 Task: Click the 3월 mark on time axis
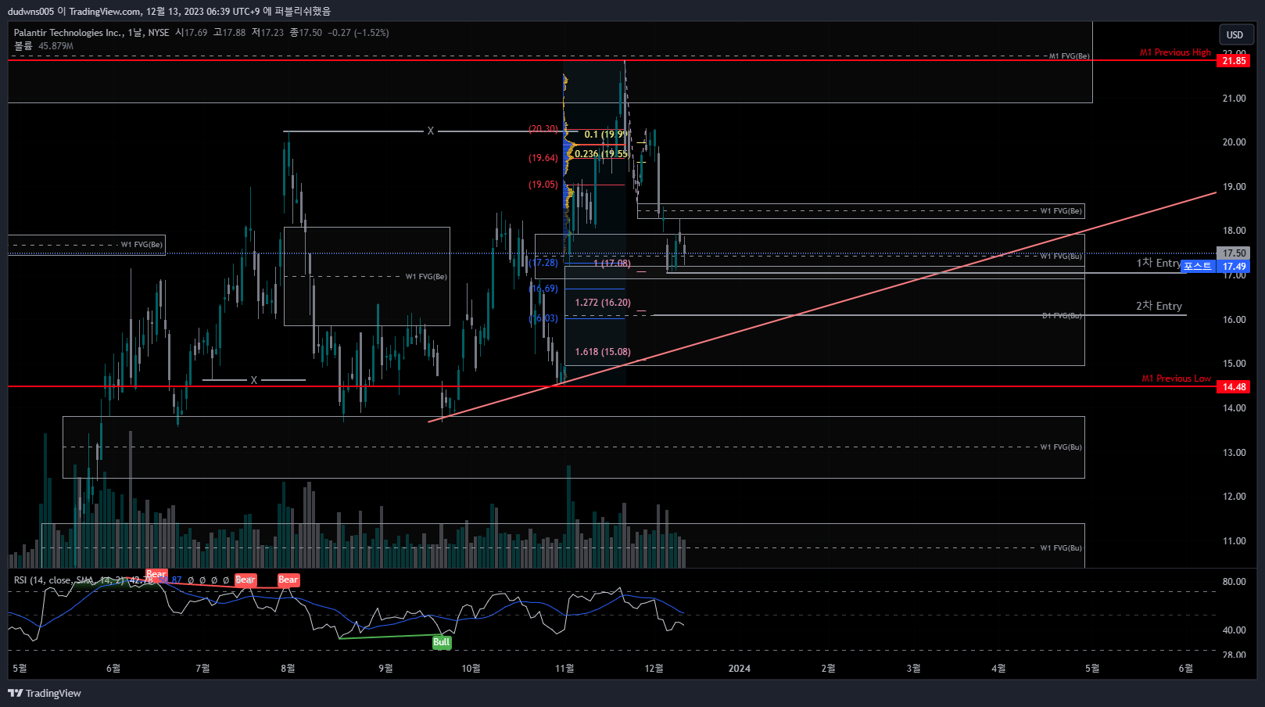click(913, 668)
